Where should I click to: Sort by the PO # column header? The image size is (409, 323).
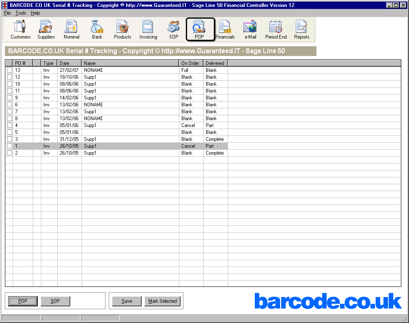(23, 63)
